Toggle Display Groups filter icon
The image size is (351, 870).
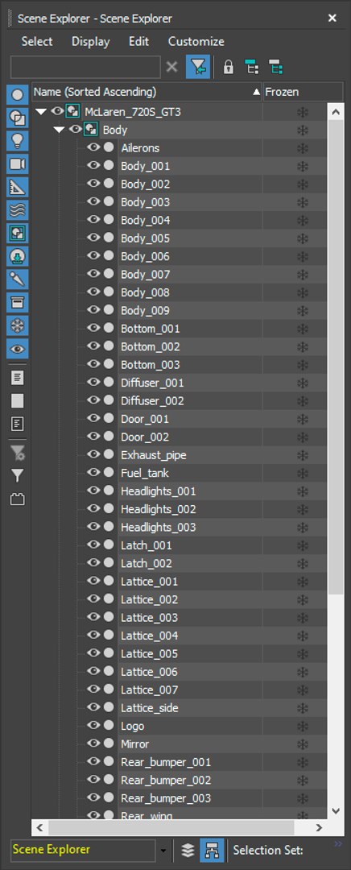tap(17, 233)
